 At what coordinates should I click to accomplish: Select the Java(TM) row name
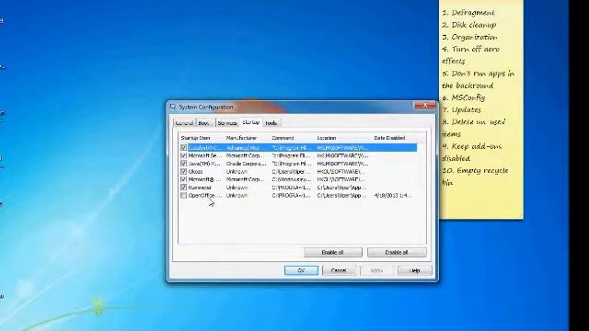click(204, 164)
